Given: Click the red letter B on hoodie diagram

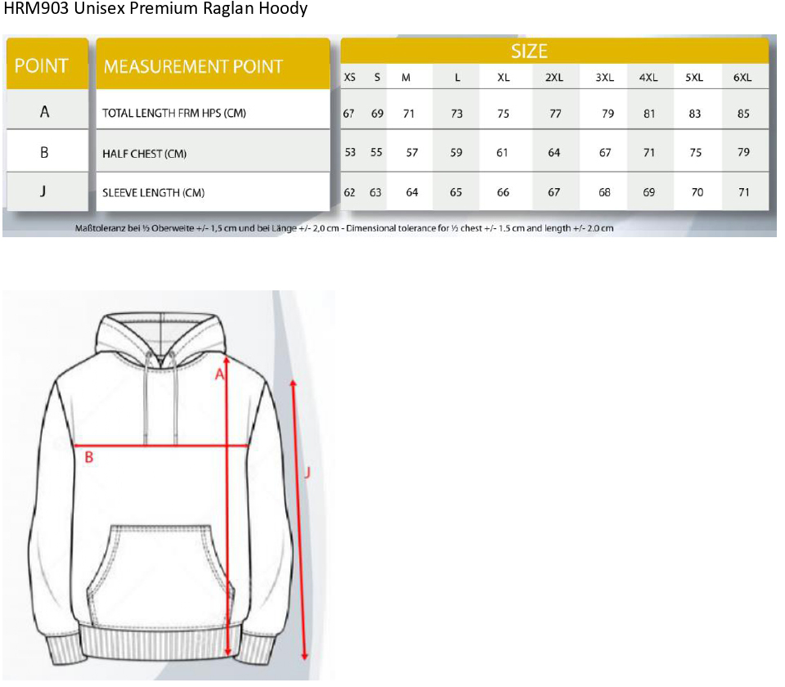Looking at the screenshot, I should coord(89,457).
